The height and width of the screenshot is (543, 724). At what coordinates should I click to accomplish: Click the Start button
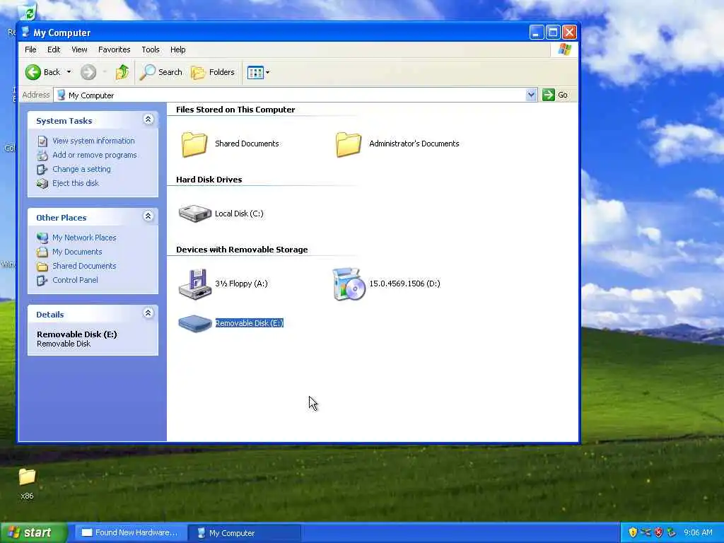point(34,532)
